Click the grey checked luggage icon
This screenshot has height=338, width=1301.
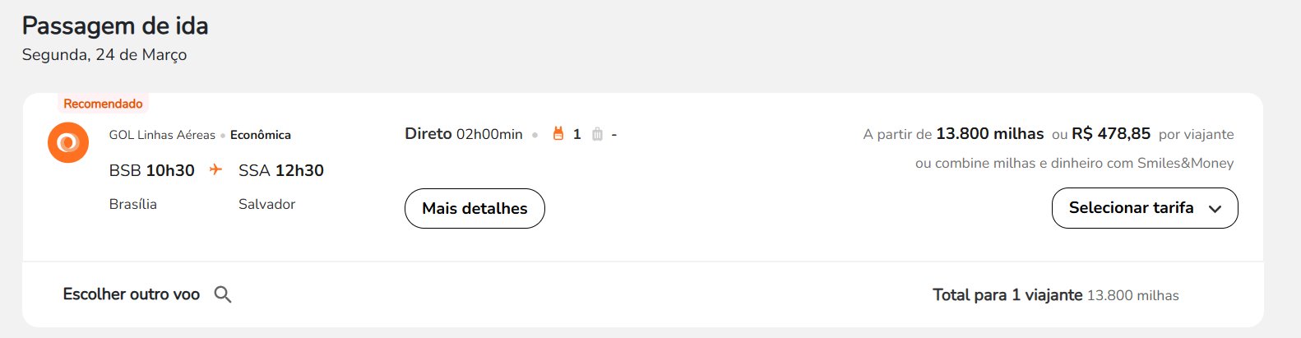point(597,134)
